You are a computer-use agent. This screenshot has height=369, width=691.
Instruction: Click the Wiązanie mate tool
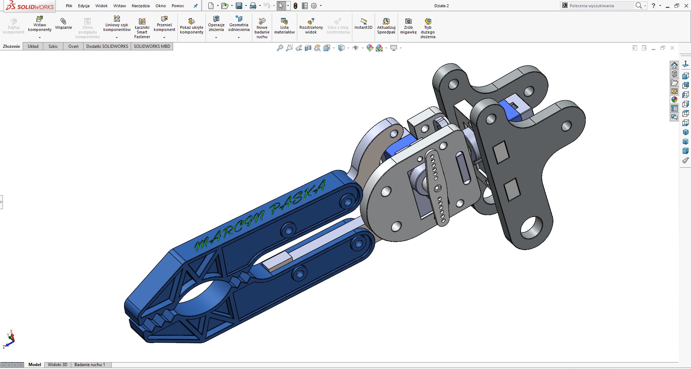tap(63, 24)
